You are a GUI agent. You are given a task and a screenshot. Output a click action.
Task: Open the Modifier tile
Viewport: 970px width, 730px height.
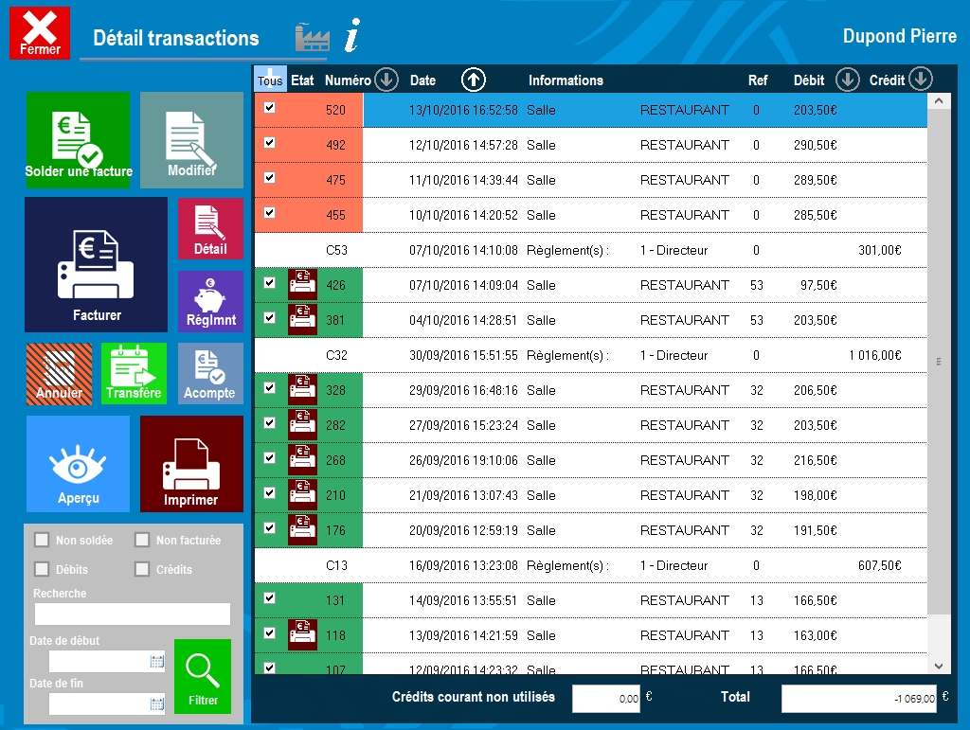tap(191, 140)
